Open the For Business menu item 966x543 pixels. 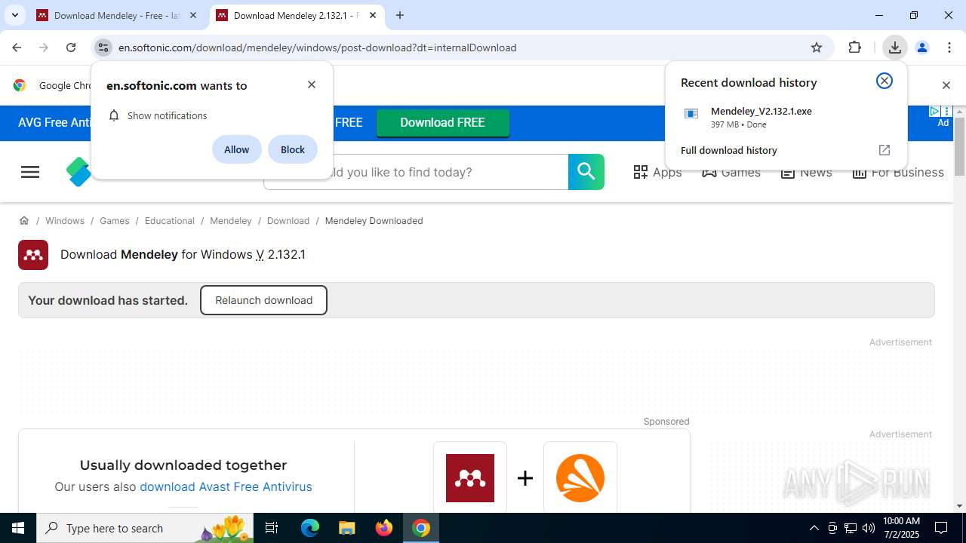tap(898, 172)
